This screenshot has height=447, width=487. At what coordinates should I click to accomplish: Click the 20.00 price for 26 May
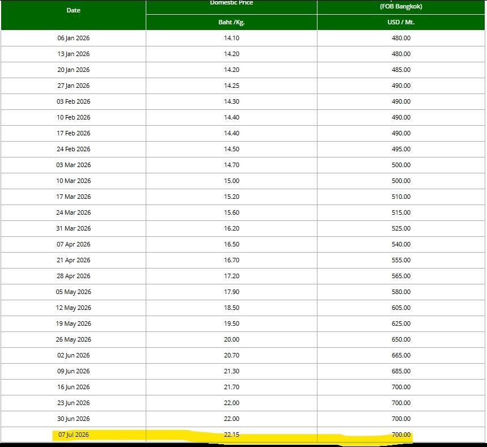(231, 339)
